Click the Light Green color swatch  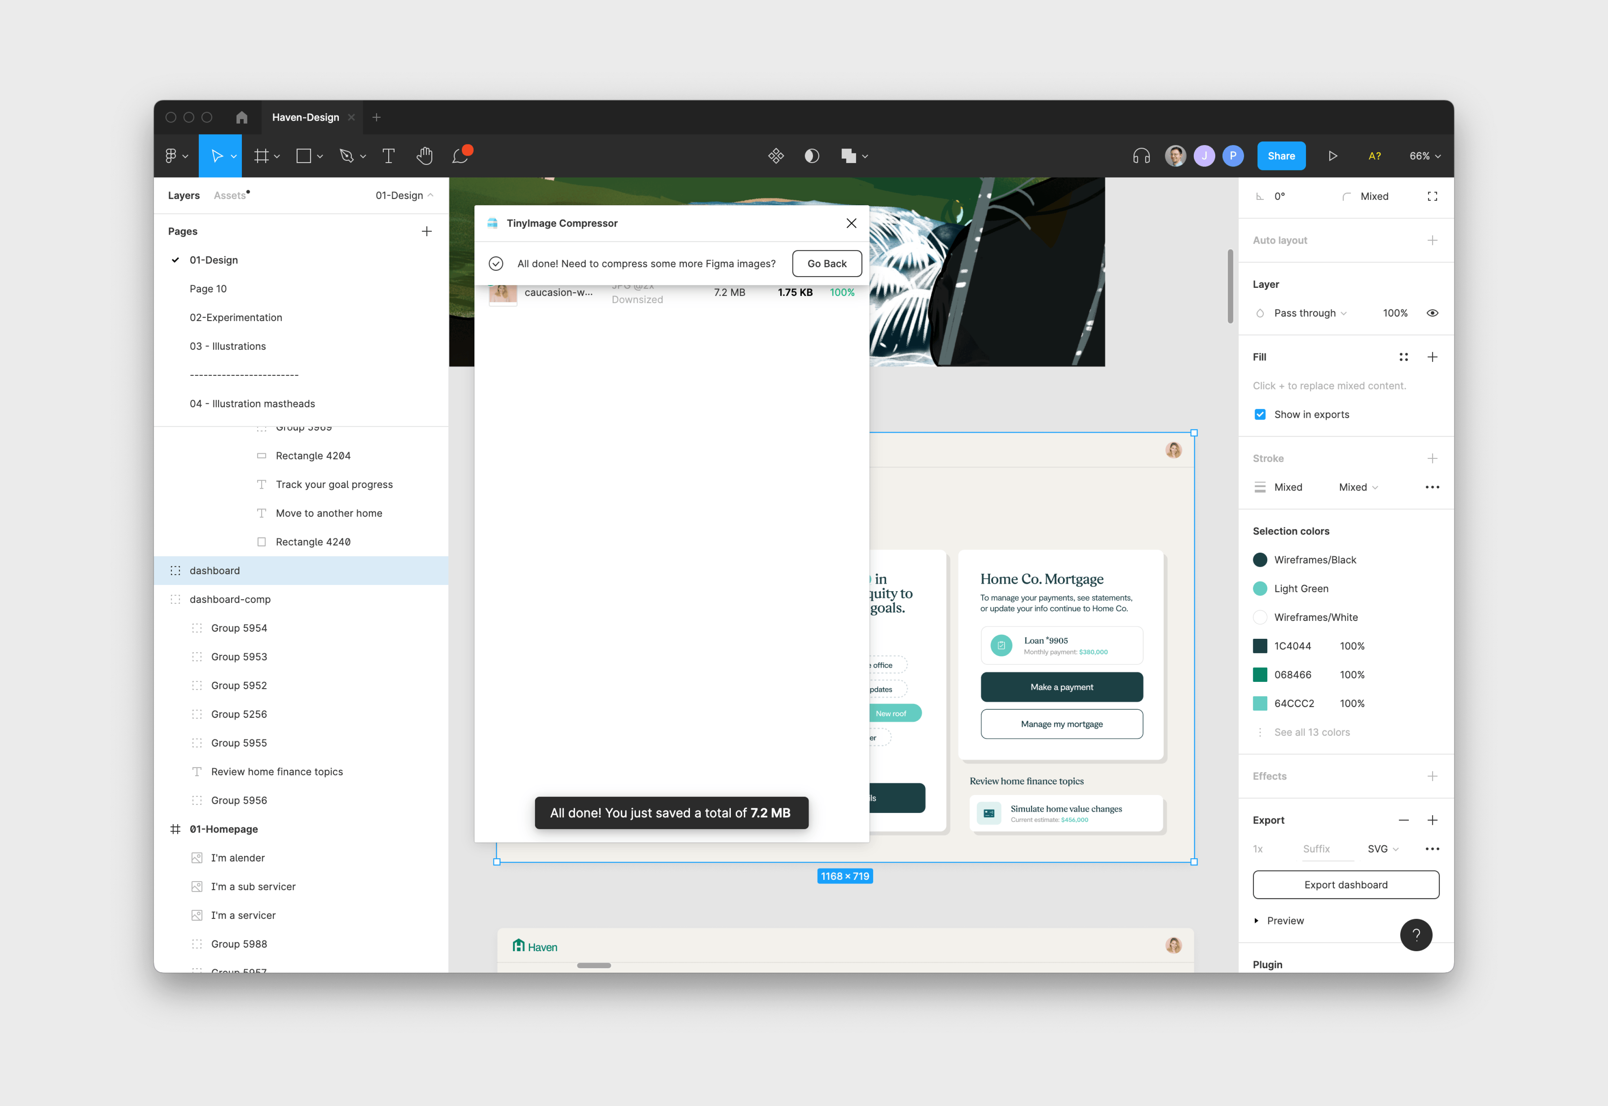1260,588
